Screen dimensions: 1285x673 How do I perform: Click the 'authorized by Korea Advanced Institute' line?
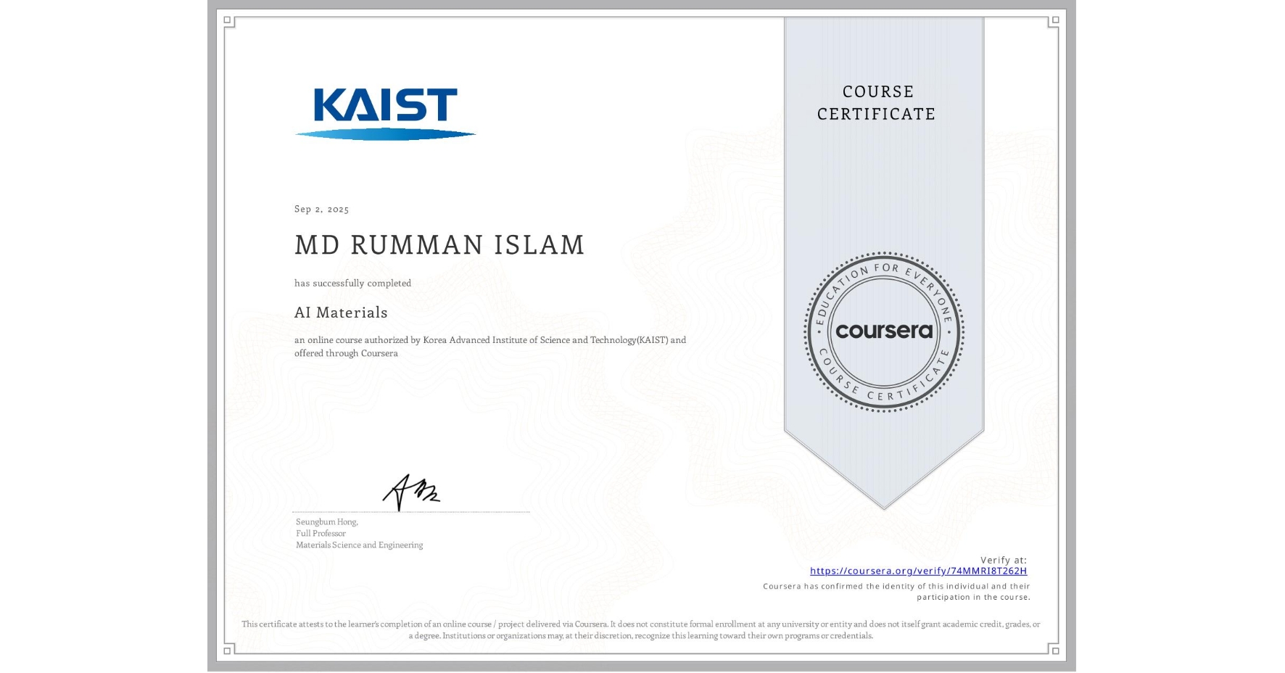click(x=490, y=339)
